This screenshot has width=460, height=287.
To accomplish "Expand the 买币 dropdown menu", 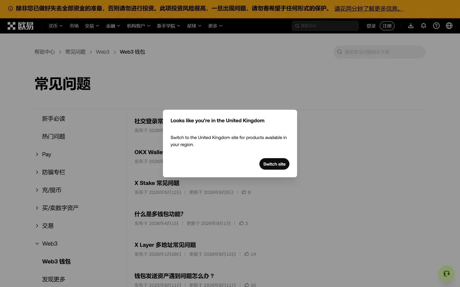I will (56, 26).
